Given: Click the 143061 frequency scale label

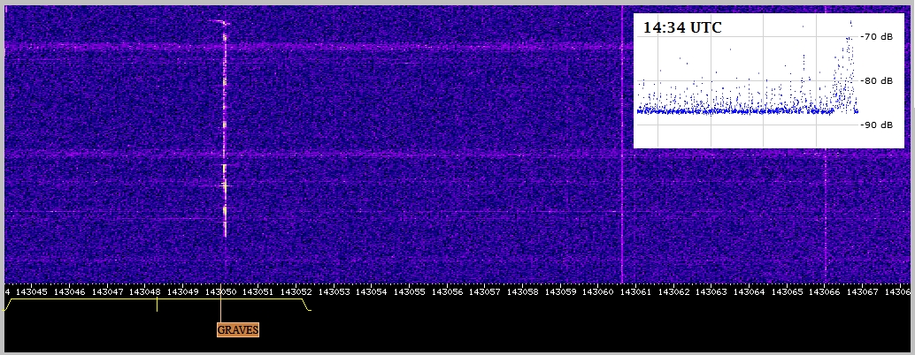Looking at the screenshot, I should coord(636,291).
